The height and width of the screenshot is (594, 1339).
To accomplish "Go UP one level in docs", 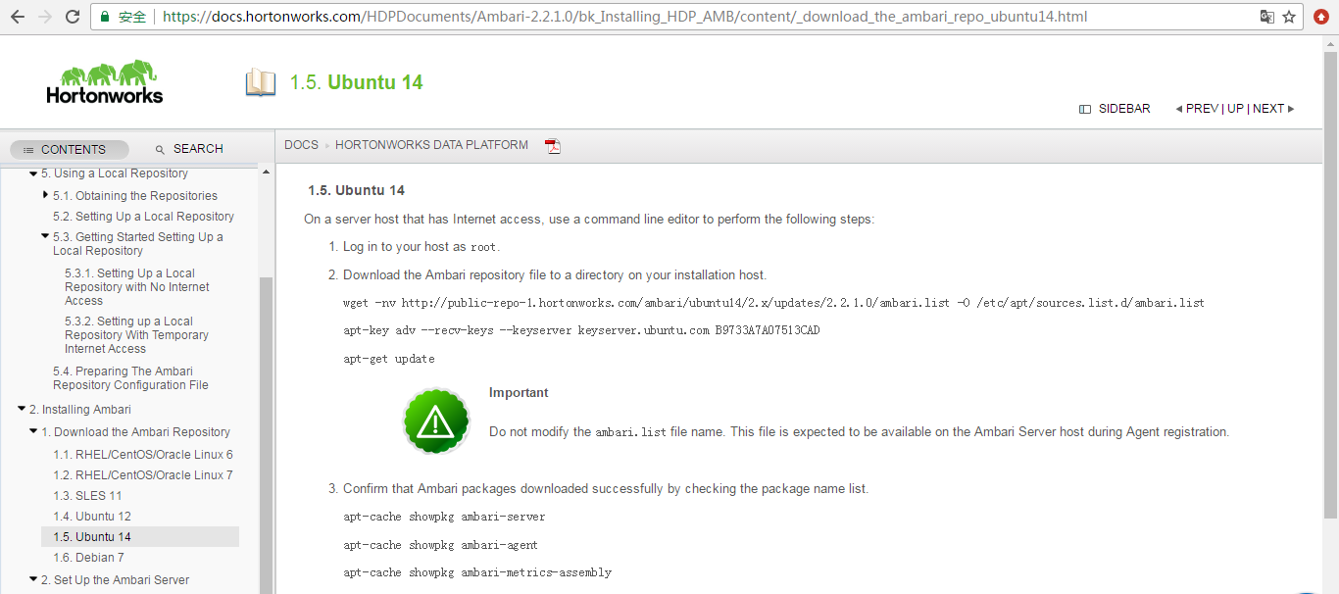I will tap(1235, 109).
